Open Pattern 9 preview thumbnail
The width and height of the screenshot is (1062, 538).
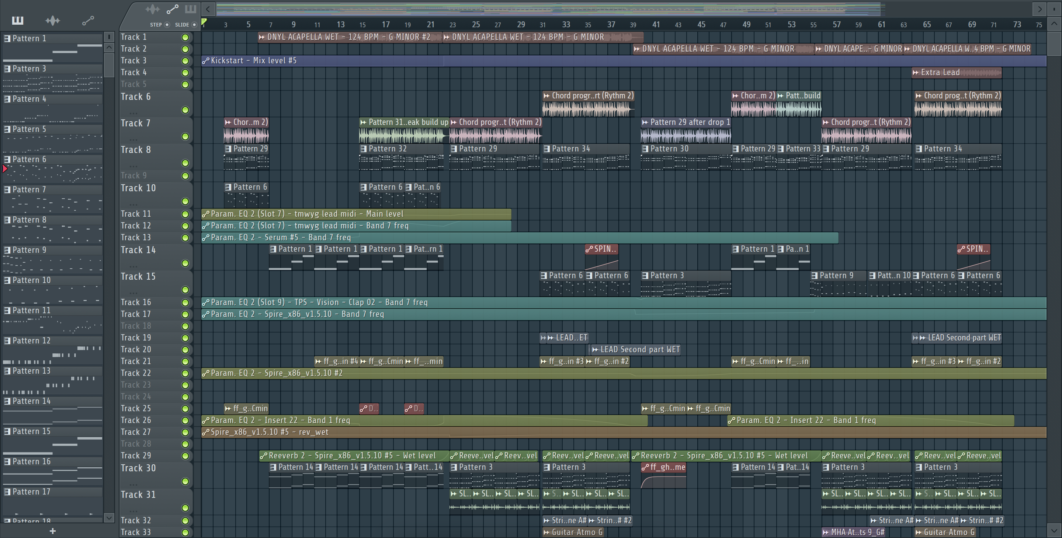click(52, 264)
